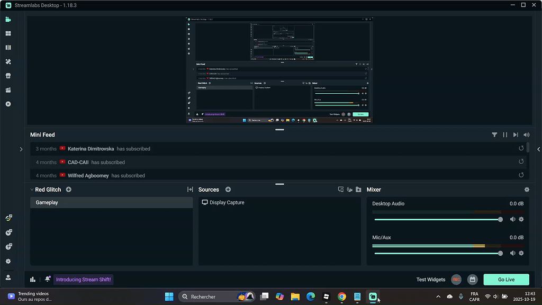Expand the right side panel chevron
The height and width of the screenshot is (305, 542).
pos(538,149)
